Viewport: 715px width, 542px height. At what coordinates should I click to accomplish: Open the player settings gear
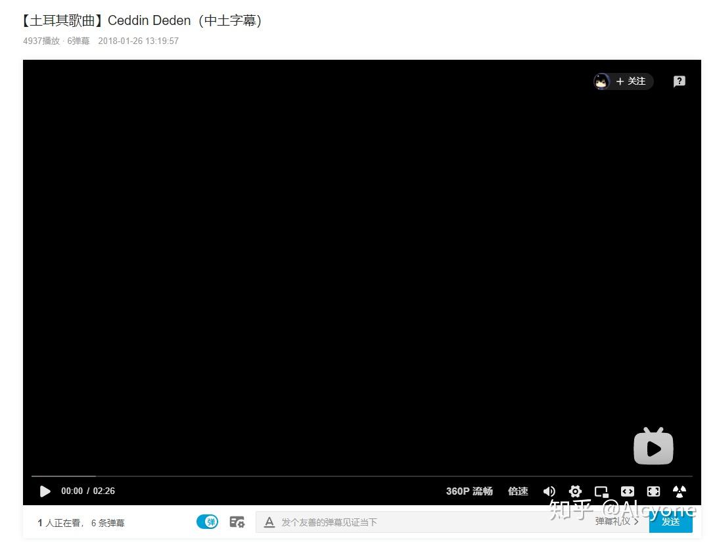tap(575, 491)
